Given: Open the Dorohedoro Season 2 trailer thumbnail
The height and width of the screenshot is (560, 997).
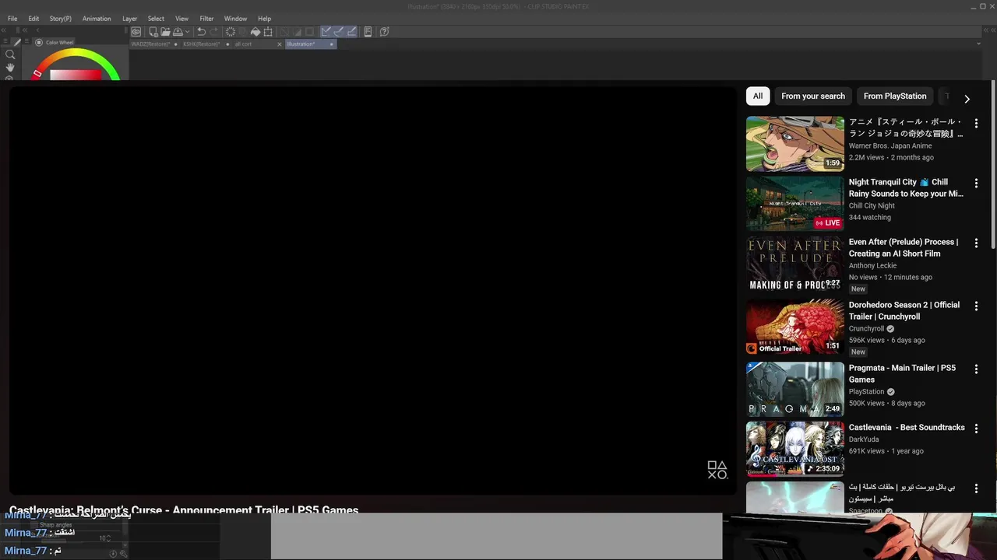Looking at the screenshot, I should coord(795,327).
